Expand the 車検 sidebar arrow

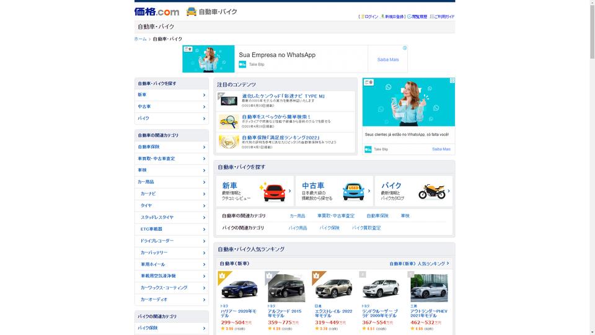click(x=204, y=171)
